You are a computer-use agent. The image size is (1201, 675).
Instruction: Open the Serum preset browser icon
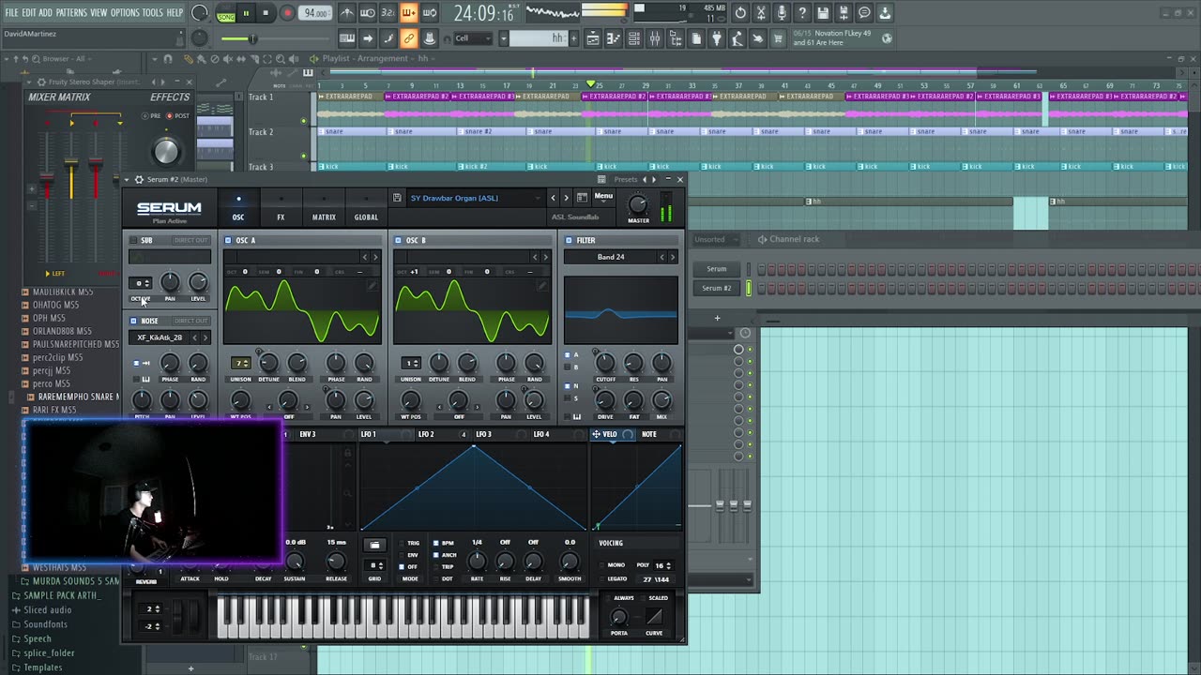point(582,198)
